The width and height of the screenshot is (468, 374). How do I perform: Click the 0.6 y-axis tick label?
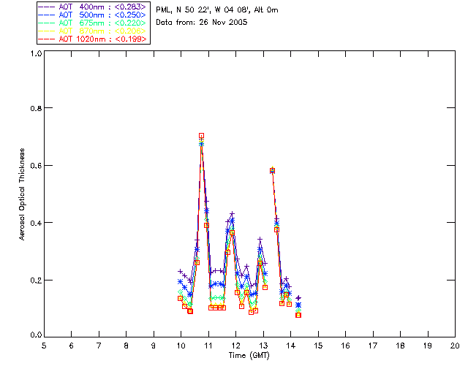[x=36, y=166]
